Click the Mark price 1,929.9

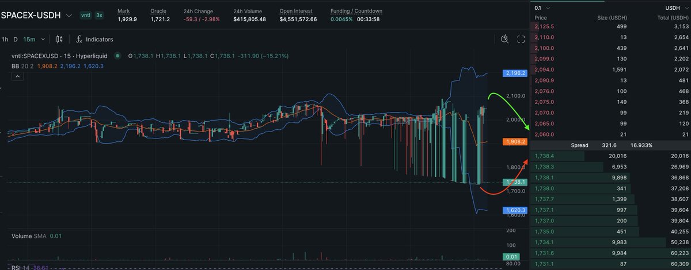click(127, 19)
